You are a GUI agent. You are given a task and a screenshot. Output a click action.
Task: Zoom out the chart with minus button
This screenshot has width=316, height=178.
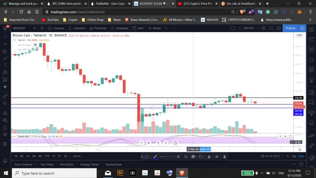142,143
